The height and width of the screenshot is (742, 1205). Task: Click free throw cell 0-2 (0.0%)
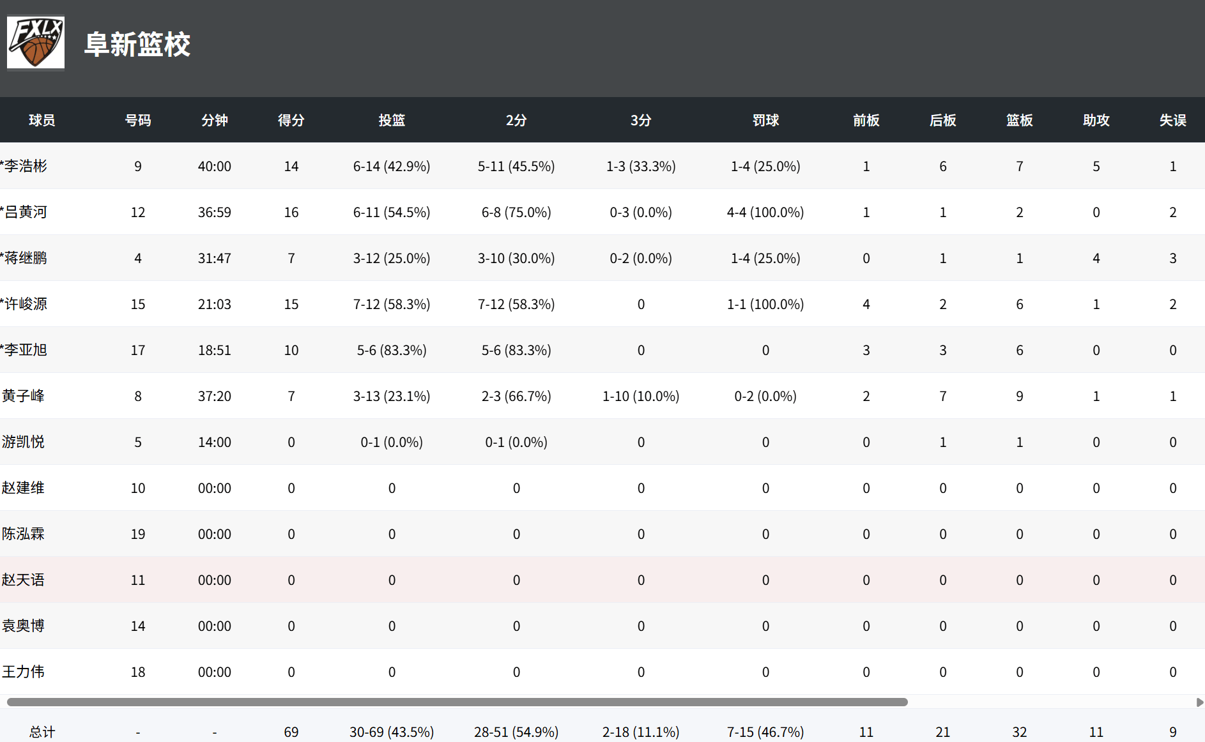pos(765,397)
